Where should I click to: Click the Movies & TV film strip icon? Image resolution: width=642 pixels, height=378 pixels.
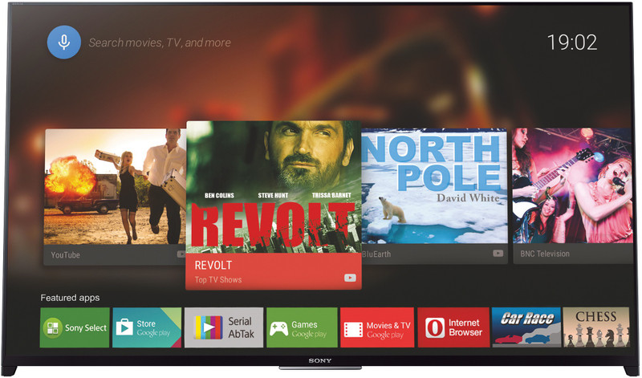coord(353,329)
